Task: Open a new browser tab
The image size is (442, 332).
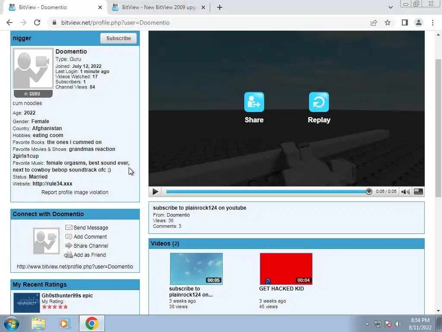Action: [220, 7]
